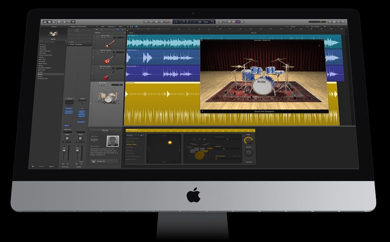The width and height of the screenshot is (390, 242).
Task: Open the Drag dropdown showing No Overlap
Action: pyautogui.click(x=315, y=27)
